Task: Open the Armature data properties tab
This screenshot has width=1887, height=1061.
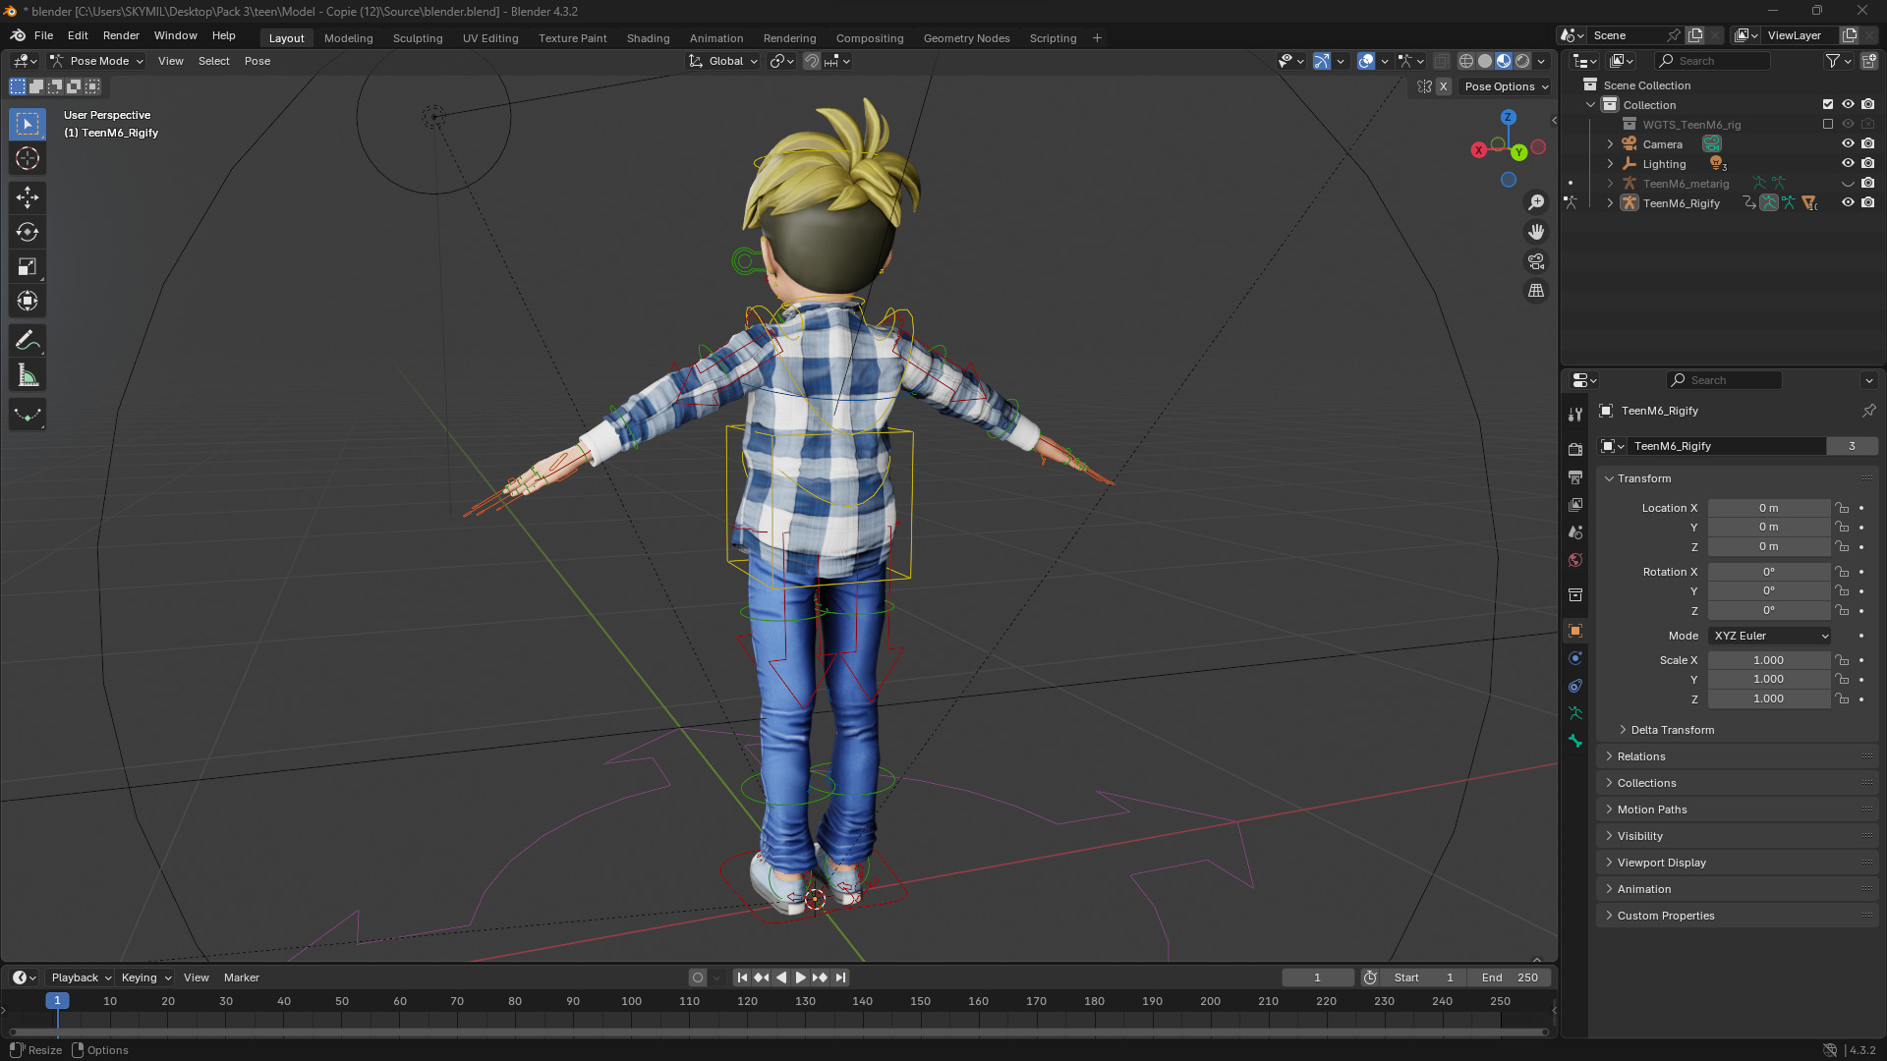Action: 1575,712
